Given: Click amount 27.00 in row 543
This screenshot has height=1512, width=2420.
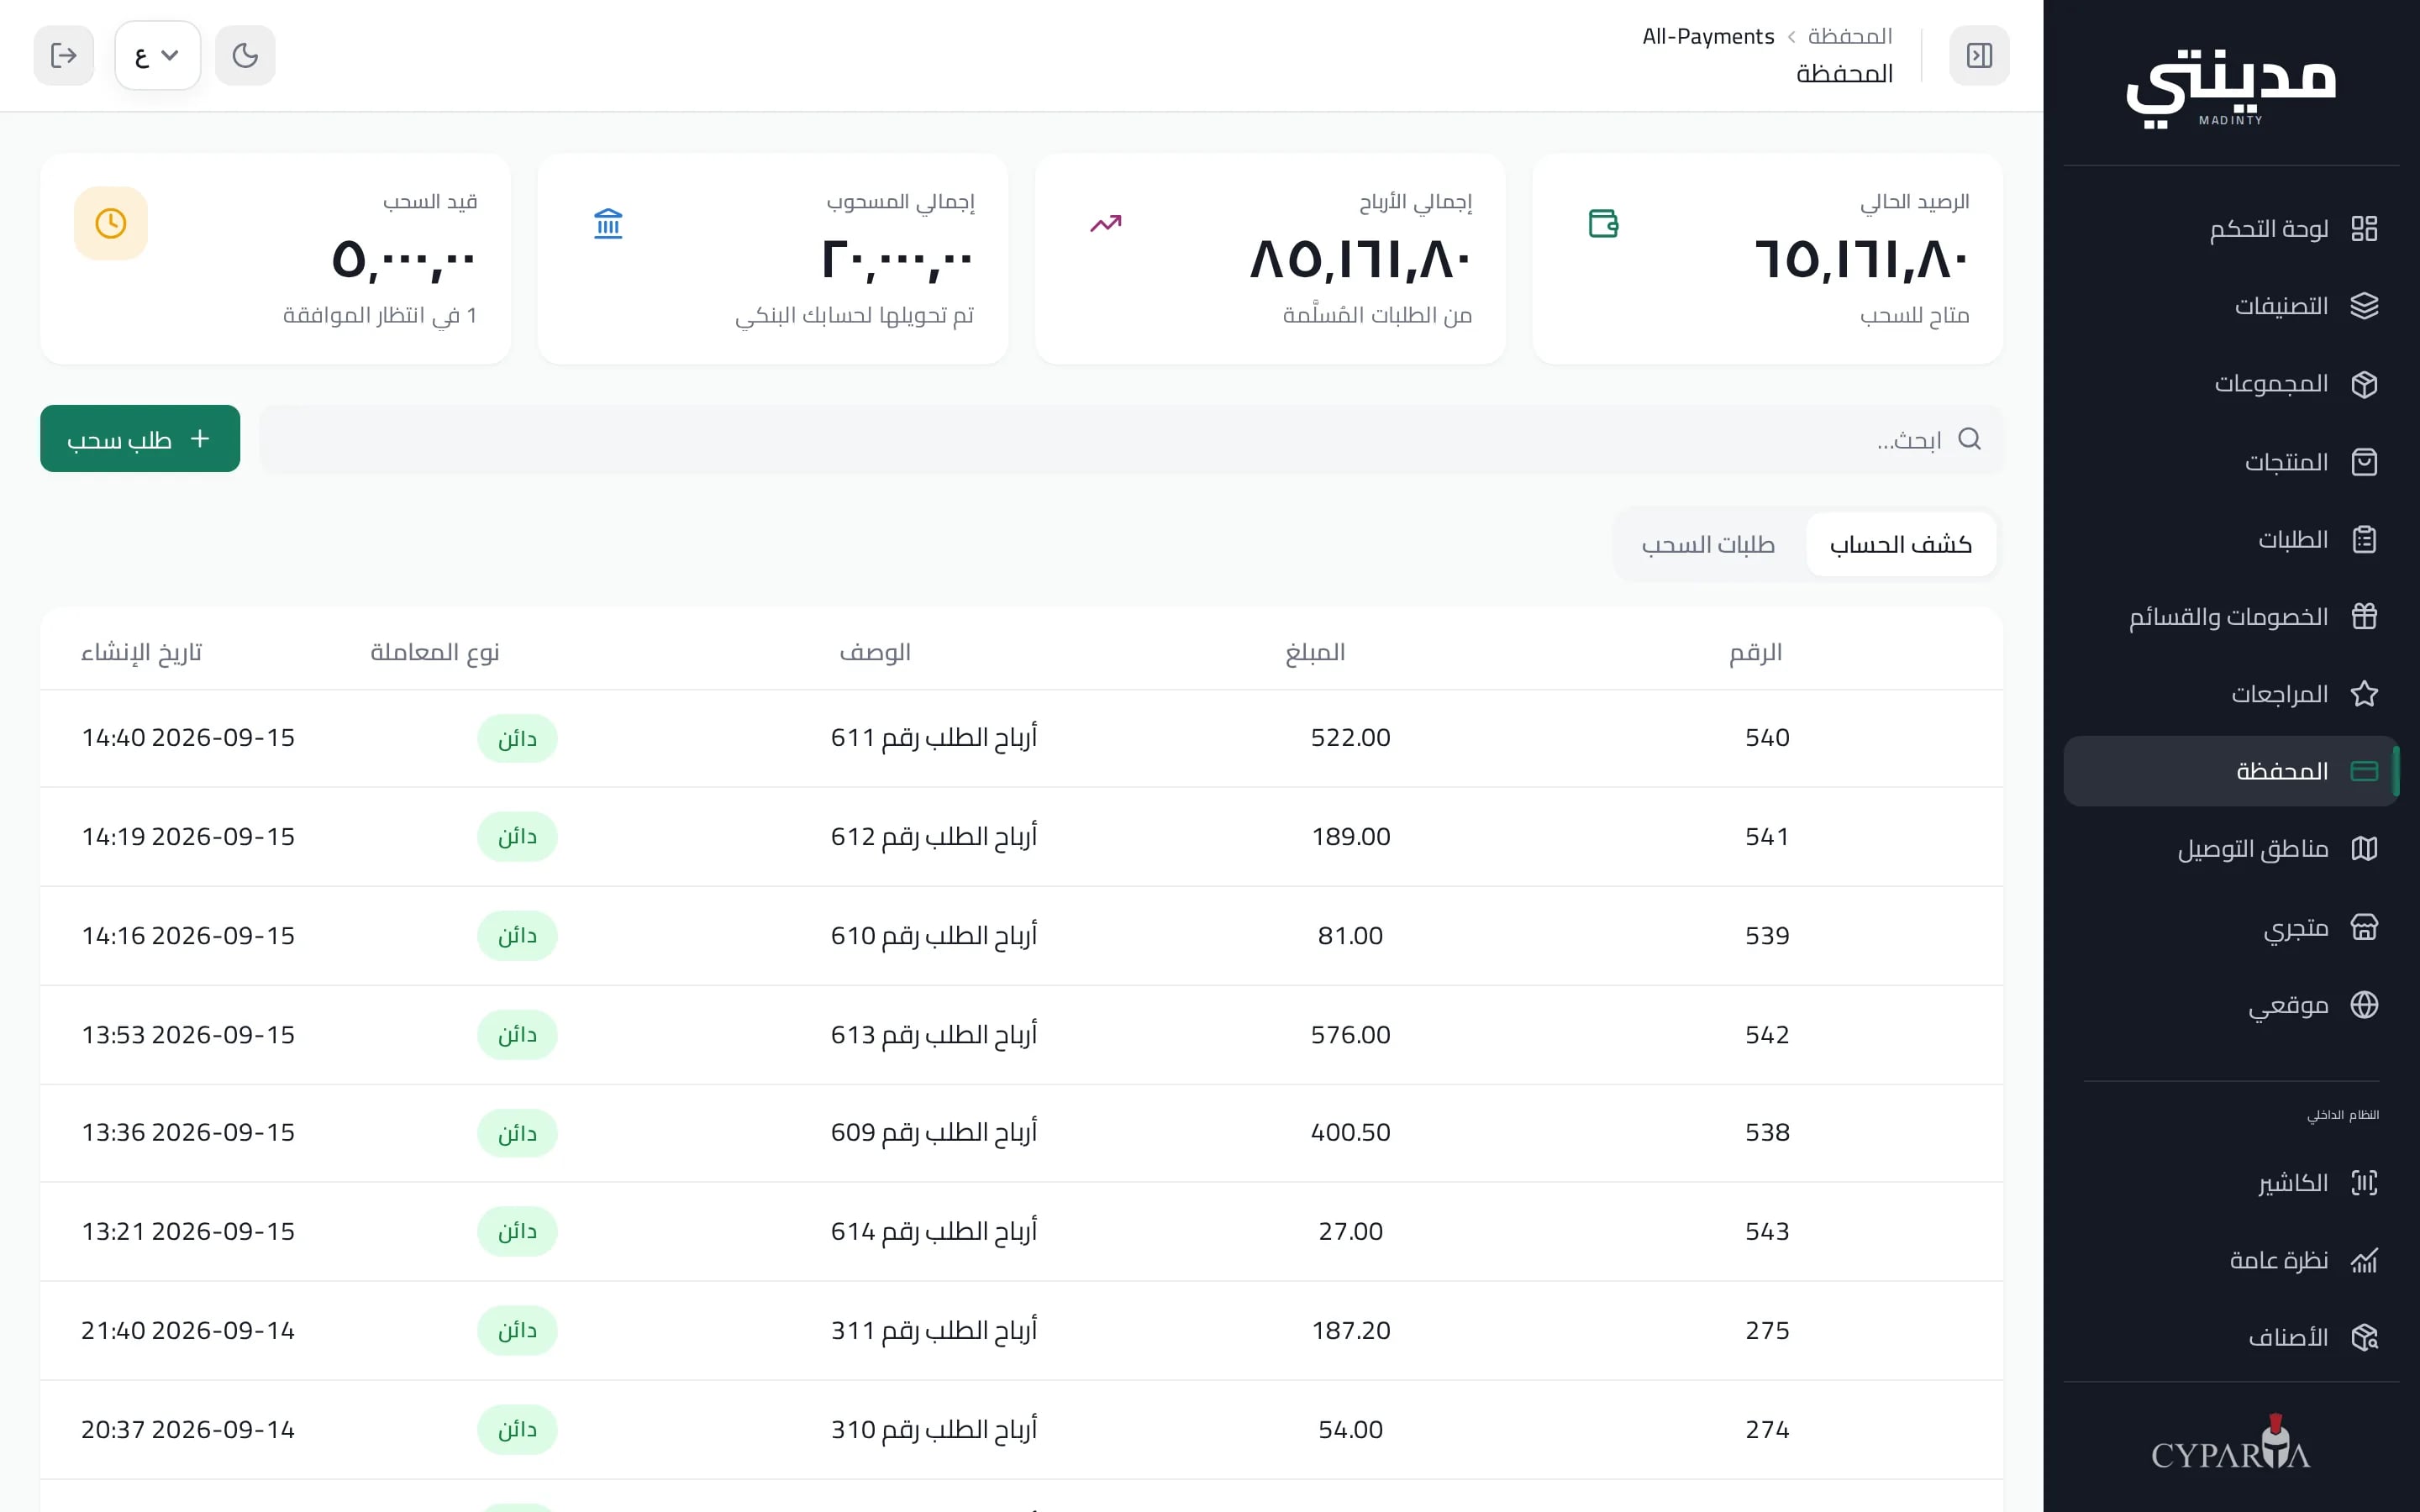Looking at the screenshot, I should [x=1351, y=1231].
